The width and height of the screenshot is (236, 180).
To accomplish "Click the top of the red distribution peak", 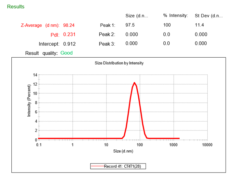I will [x=134, y=82].
